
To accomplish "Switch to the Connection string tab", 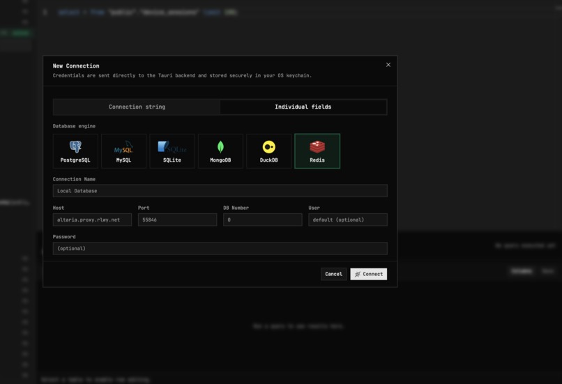I will (137, 107).
